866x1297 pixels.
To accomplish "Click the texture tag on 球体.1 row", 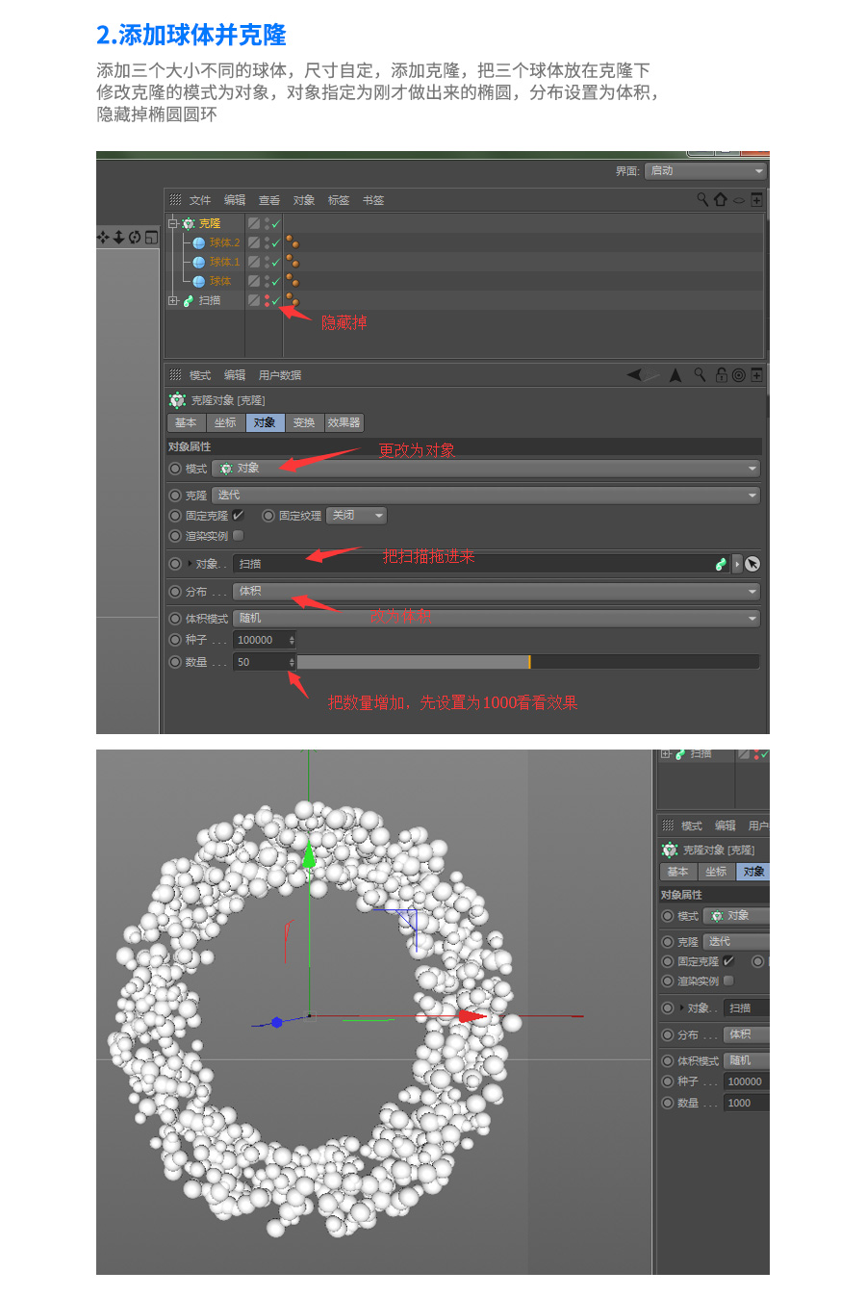I will [292, 262].
